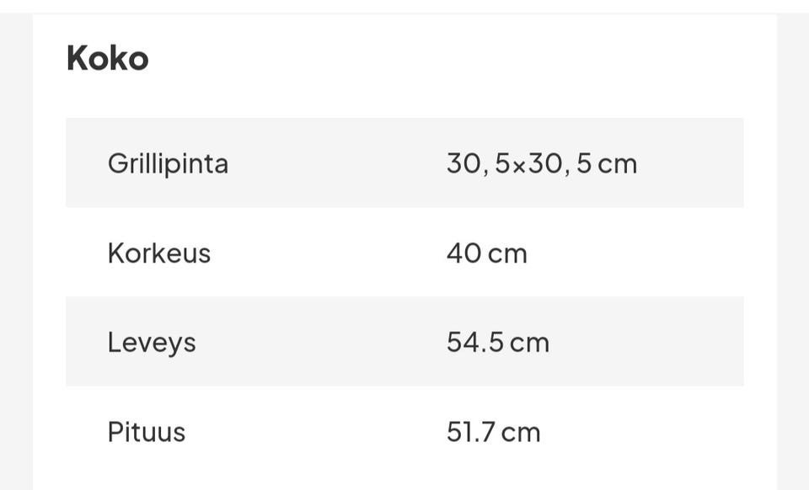
Task: Click the number 51.7 in the Pituus row
Action: pos(471,432)
